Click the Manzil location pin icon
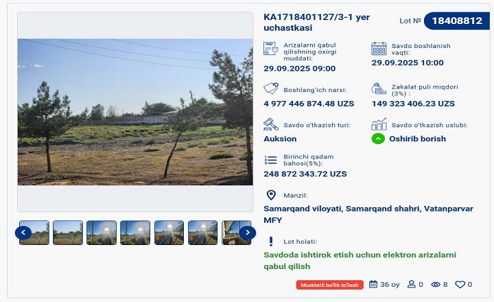This screenshot has width=494, height=302. [271, 195]
